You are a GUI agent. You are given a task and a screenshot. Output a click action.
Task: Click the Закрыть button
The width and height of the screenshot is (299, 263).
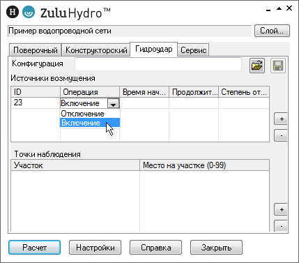coord(216,248)
